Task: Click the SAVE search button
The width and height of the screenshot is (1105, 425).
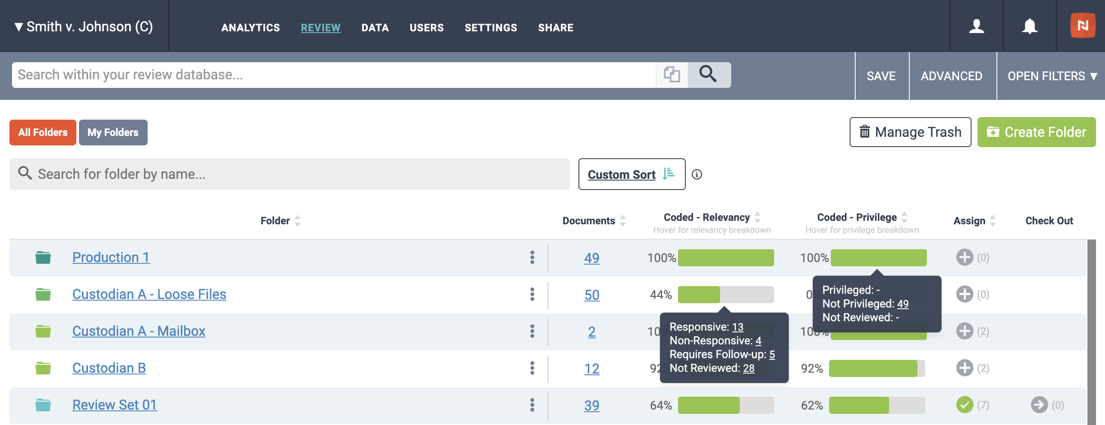Action: click(x=881, y=76)
